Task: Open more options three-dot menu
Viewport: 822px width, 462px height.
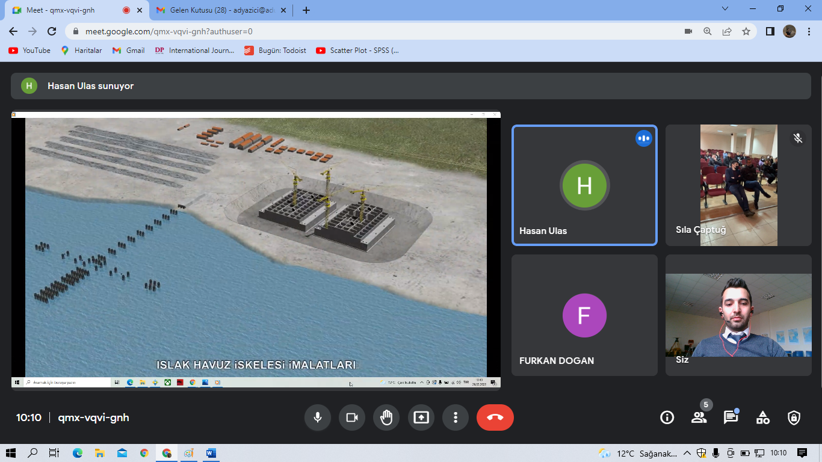Action: (x=456, y=417)
